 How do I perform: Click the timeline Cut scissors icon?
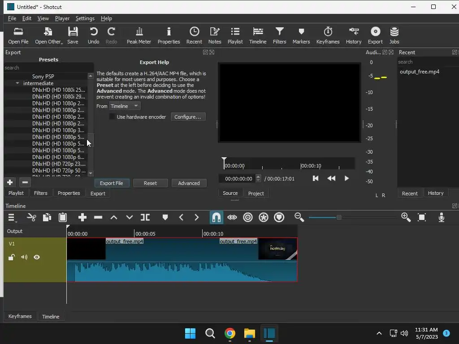coord(31,217)
